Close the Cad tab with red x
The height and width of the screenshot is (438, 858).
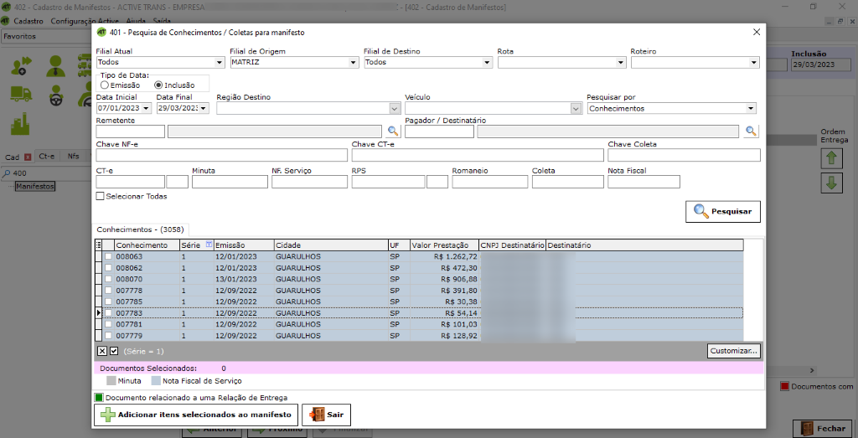[28, 157]
